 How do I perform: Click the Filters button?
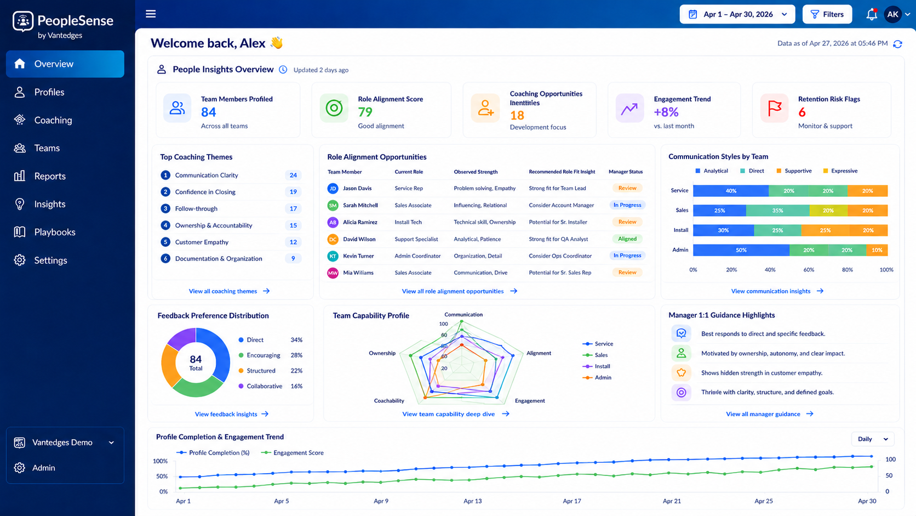pos(827,14)
